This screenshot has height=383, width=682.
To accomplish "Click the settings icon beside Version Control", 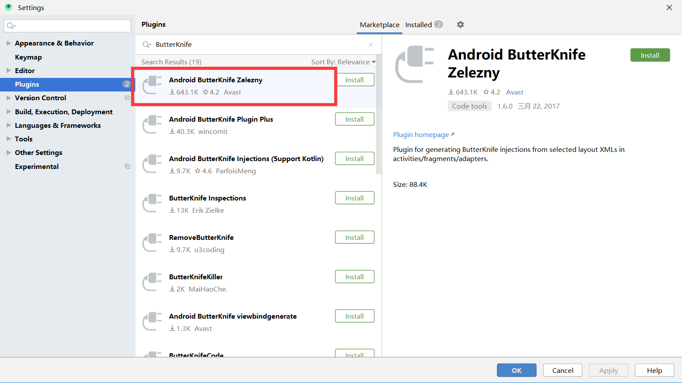I will point(127,98).
